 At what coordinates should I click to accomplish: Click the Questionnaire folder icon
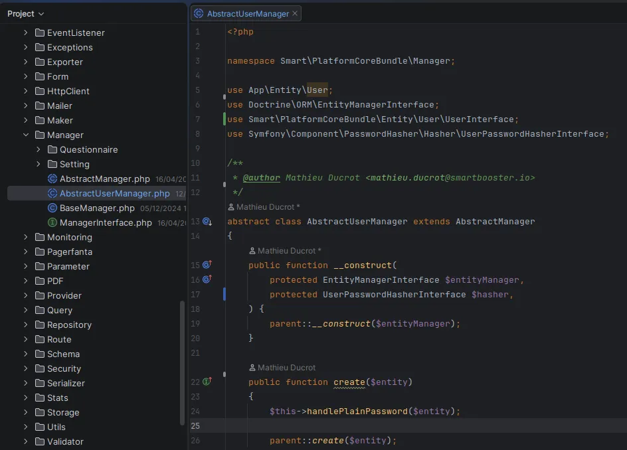point(52,149)
